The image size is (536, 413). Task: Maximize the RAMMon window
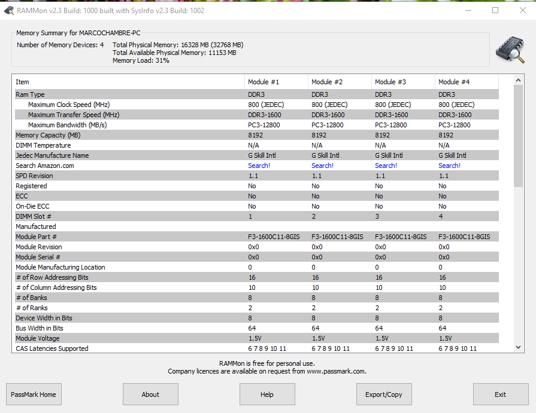tap(495, 10)
